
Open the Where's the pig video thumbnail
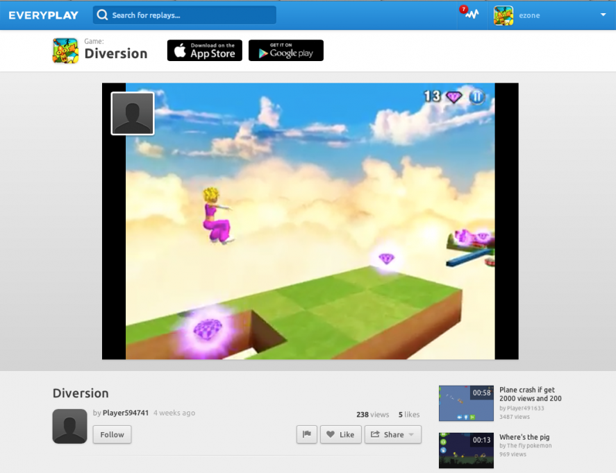click(x=465, y=450)
